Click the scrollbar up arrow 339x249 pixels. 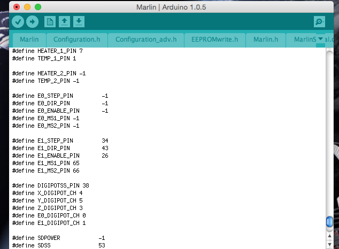click(x=330, y=236)
